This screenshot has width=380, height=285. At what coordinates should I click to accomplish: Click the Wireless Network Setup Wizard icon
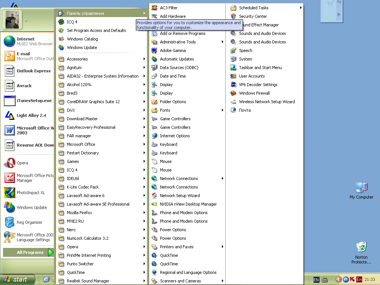click(x=233, y=102)
